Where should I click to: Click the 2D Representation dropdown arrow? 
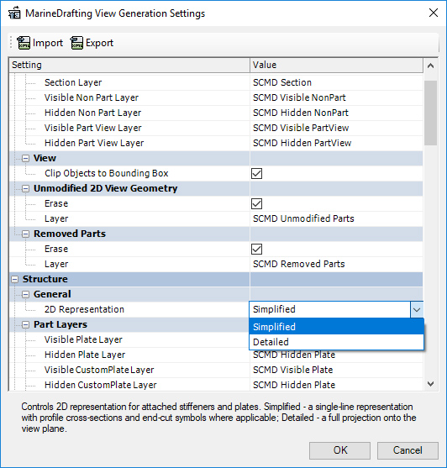[x=417, y=309]
